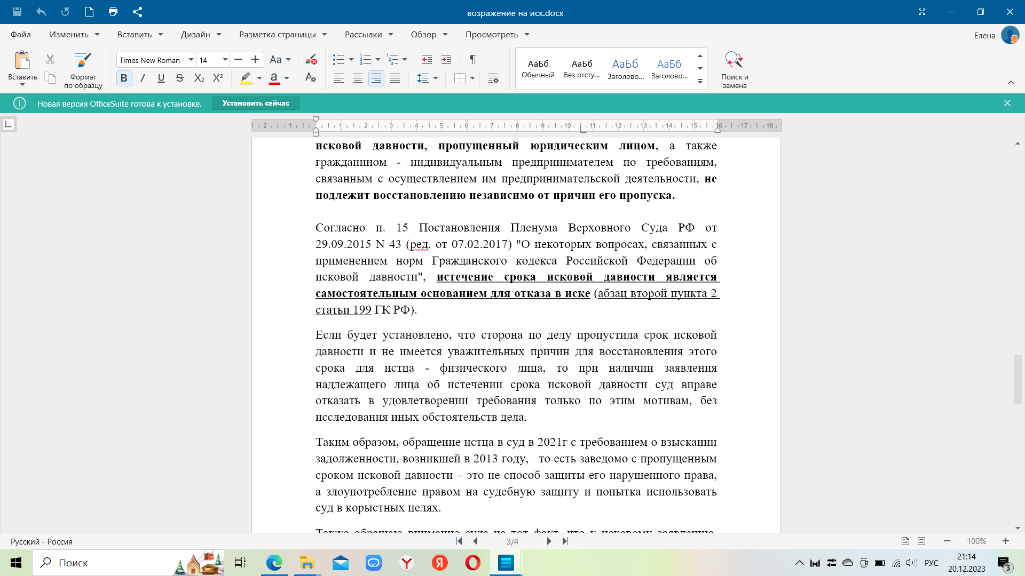Apply subscript formatting

[x=199, y=78]
